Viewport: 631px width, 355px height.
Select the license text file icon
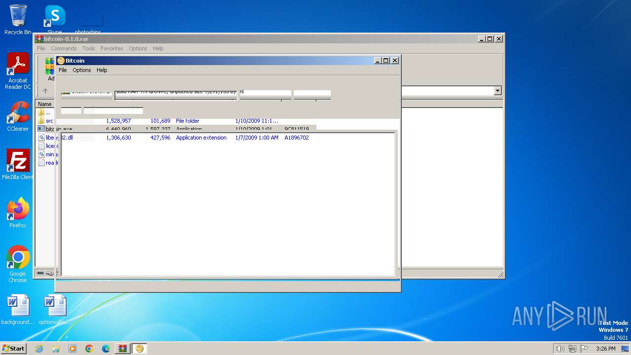click(41, 146)
